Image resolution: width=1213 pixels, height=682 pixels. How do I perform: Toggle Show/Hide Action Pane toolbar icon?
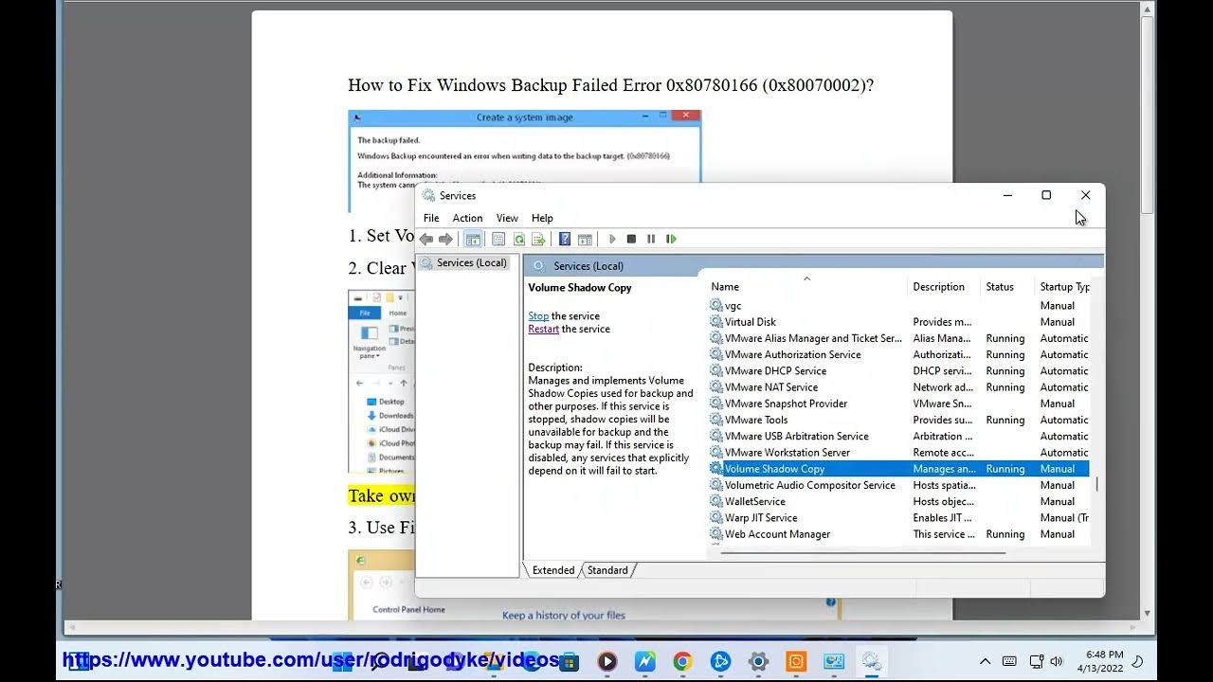pos(585,240)
